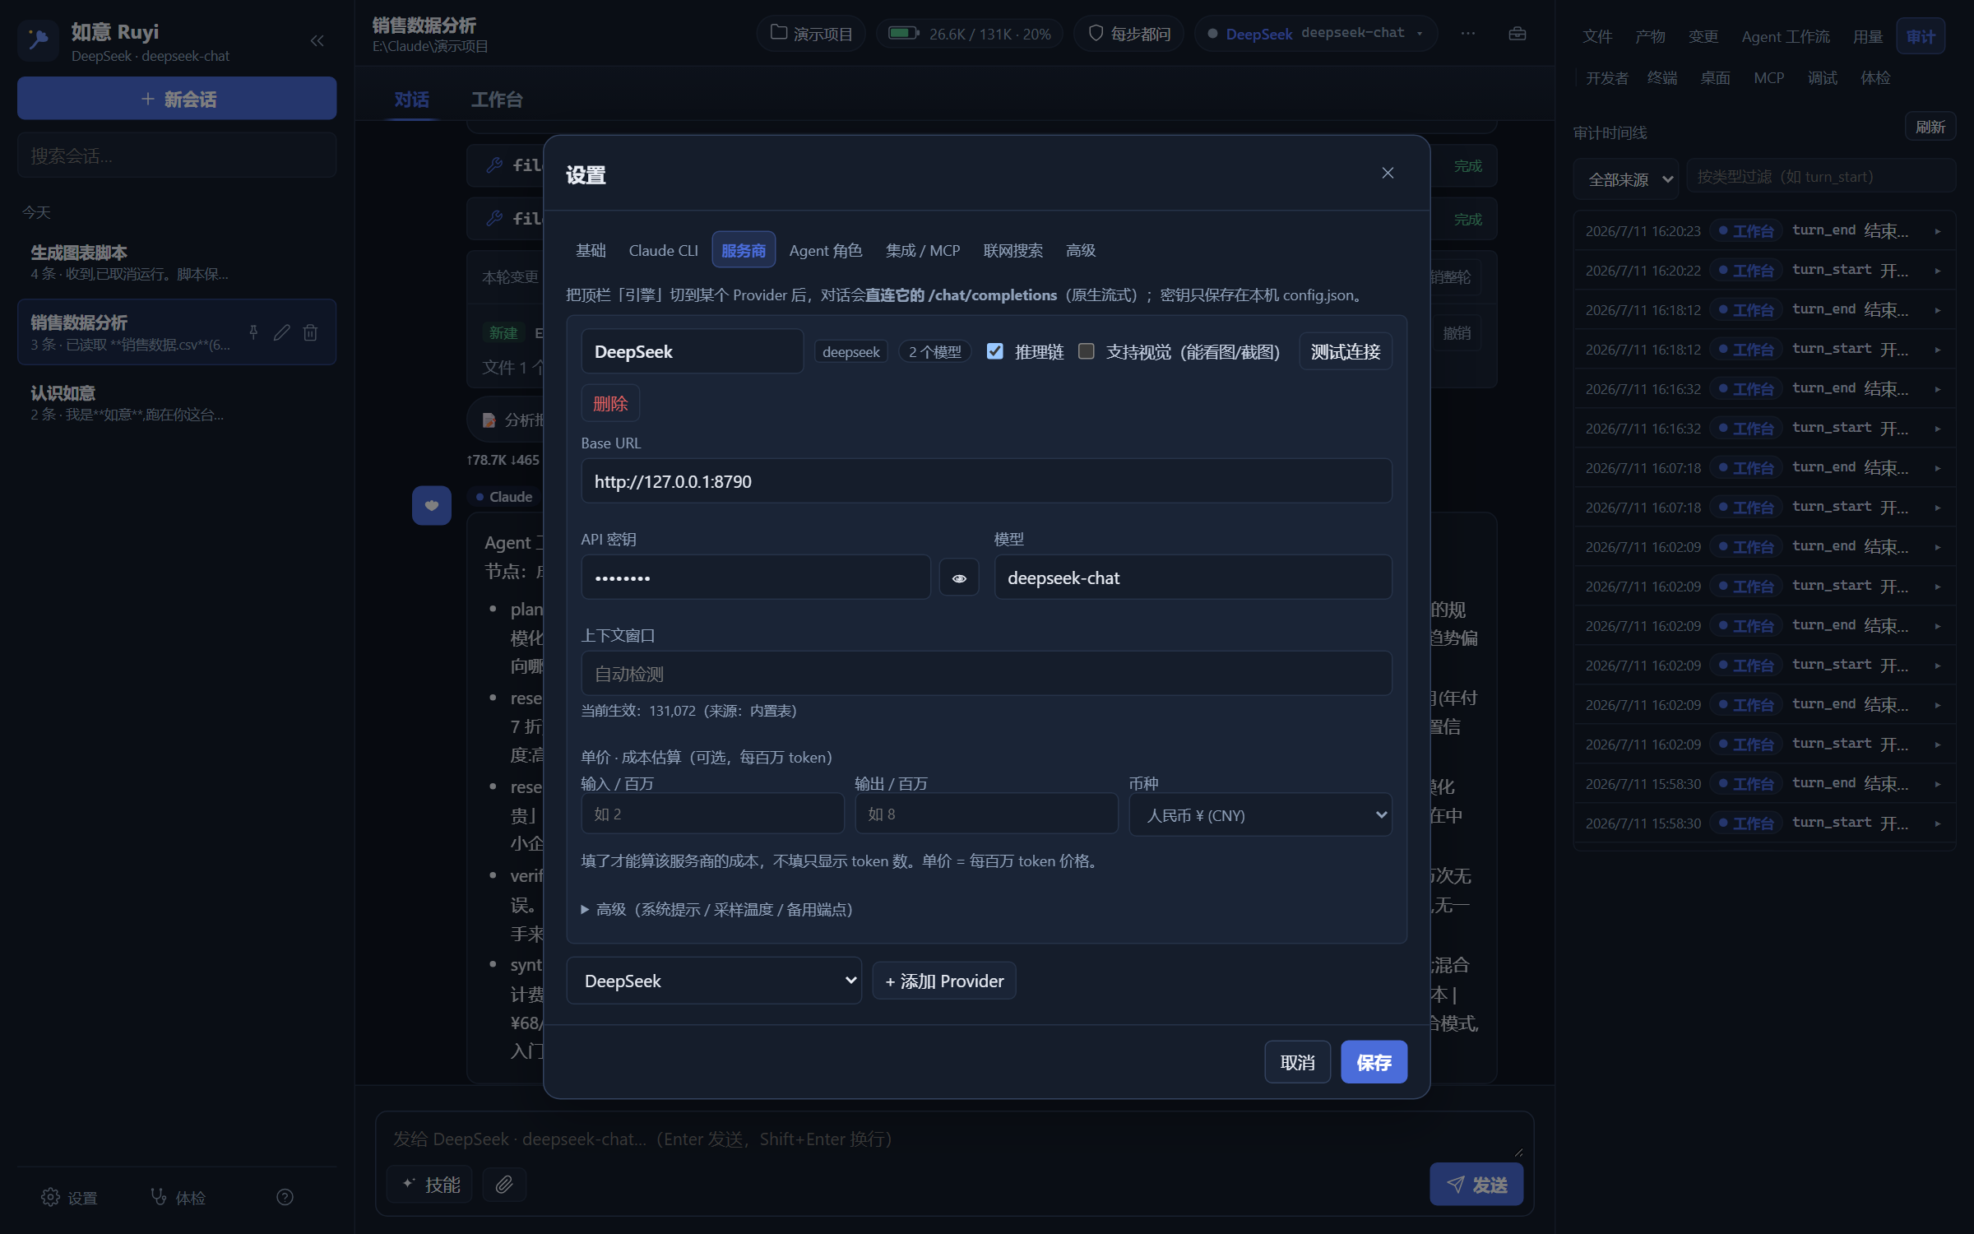Click the 每步都问 permission button

tap(1128, 34)
